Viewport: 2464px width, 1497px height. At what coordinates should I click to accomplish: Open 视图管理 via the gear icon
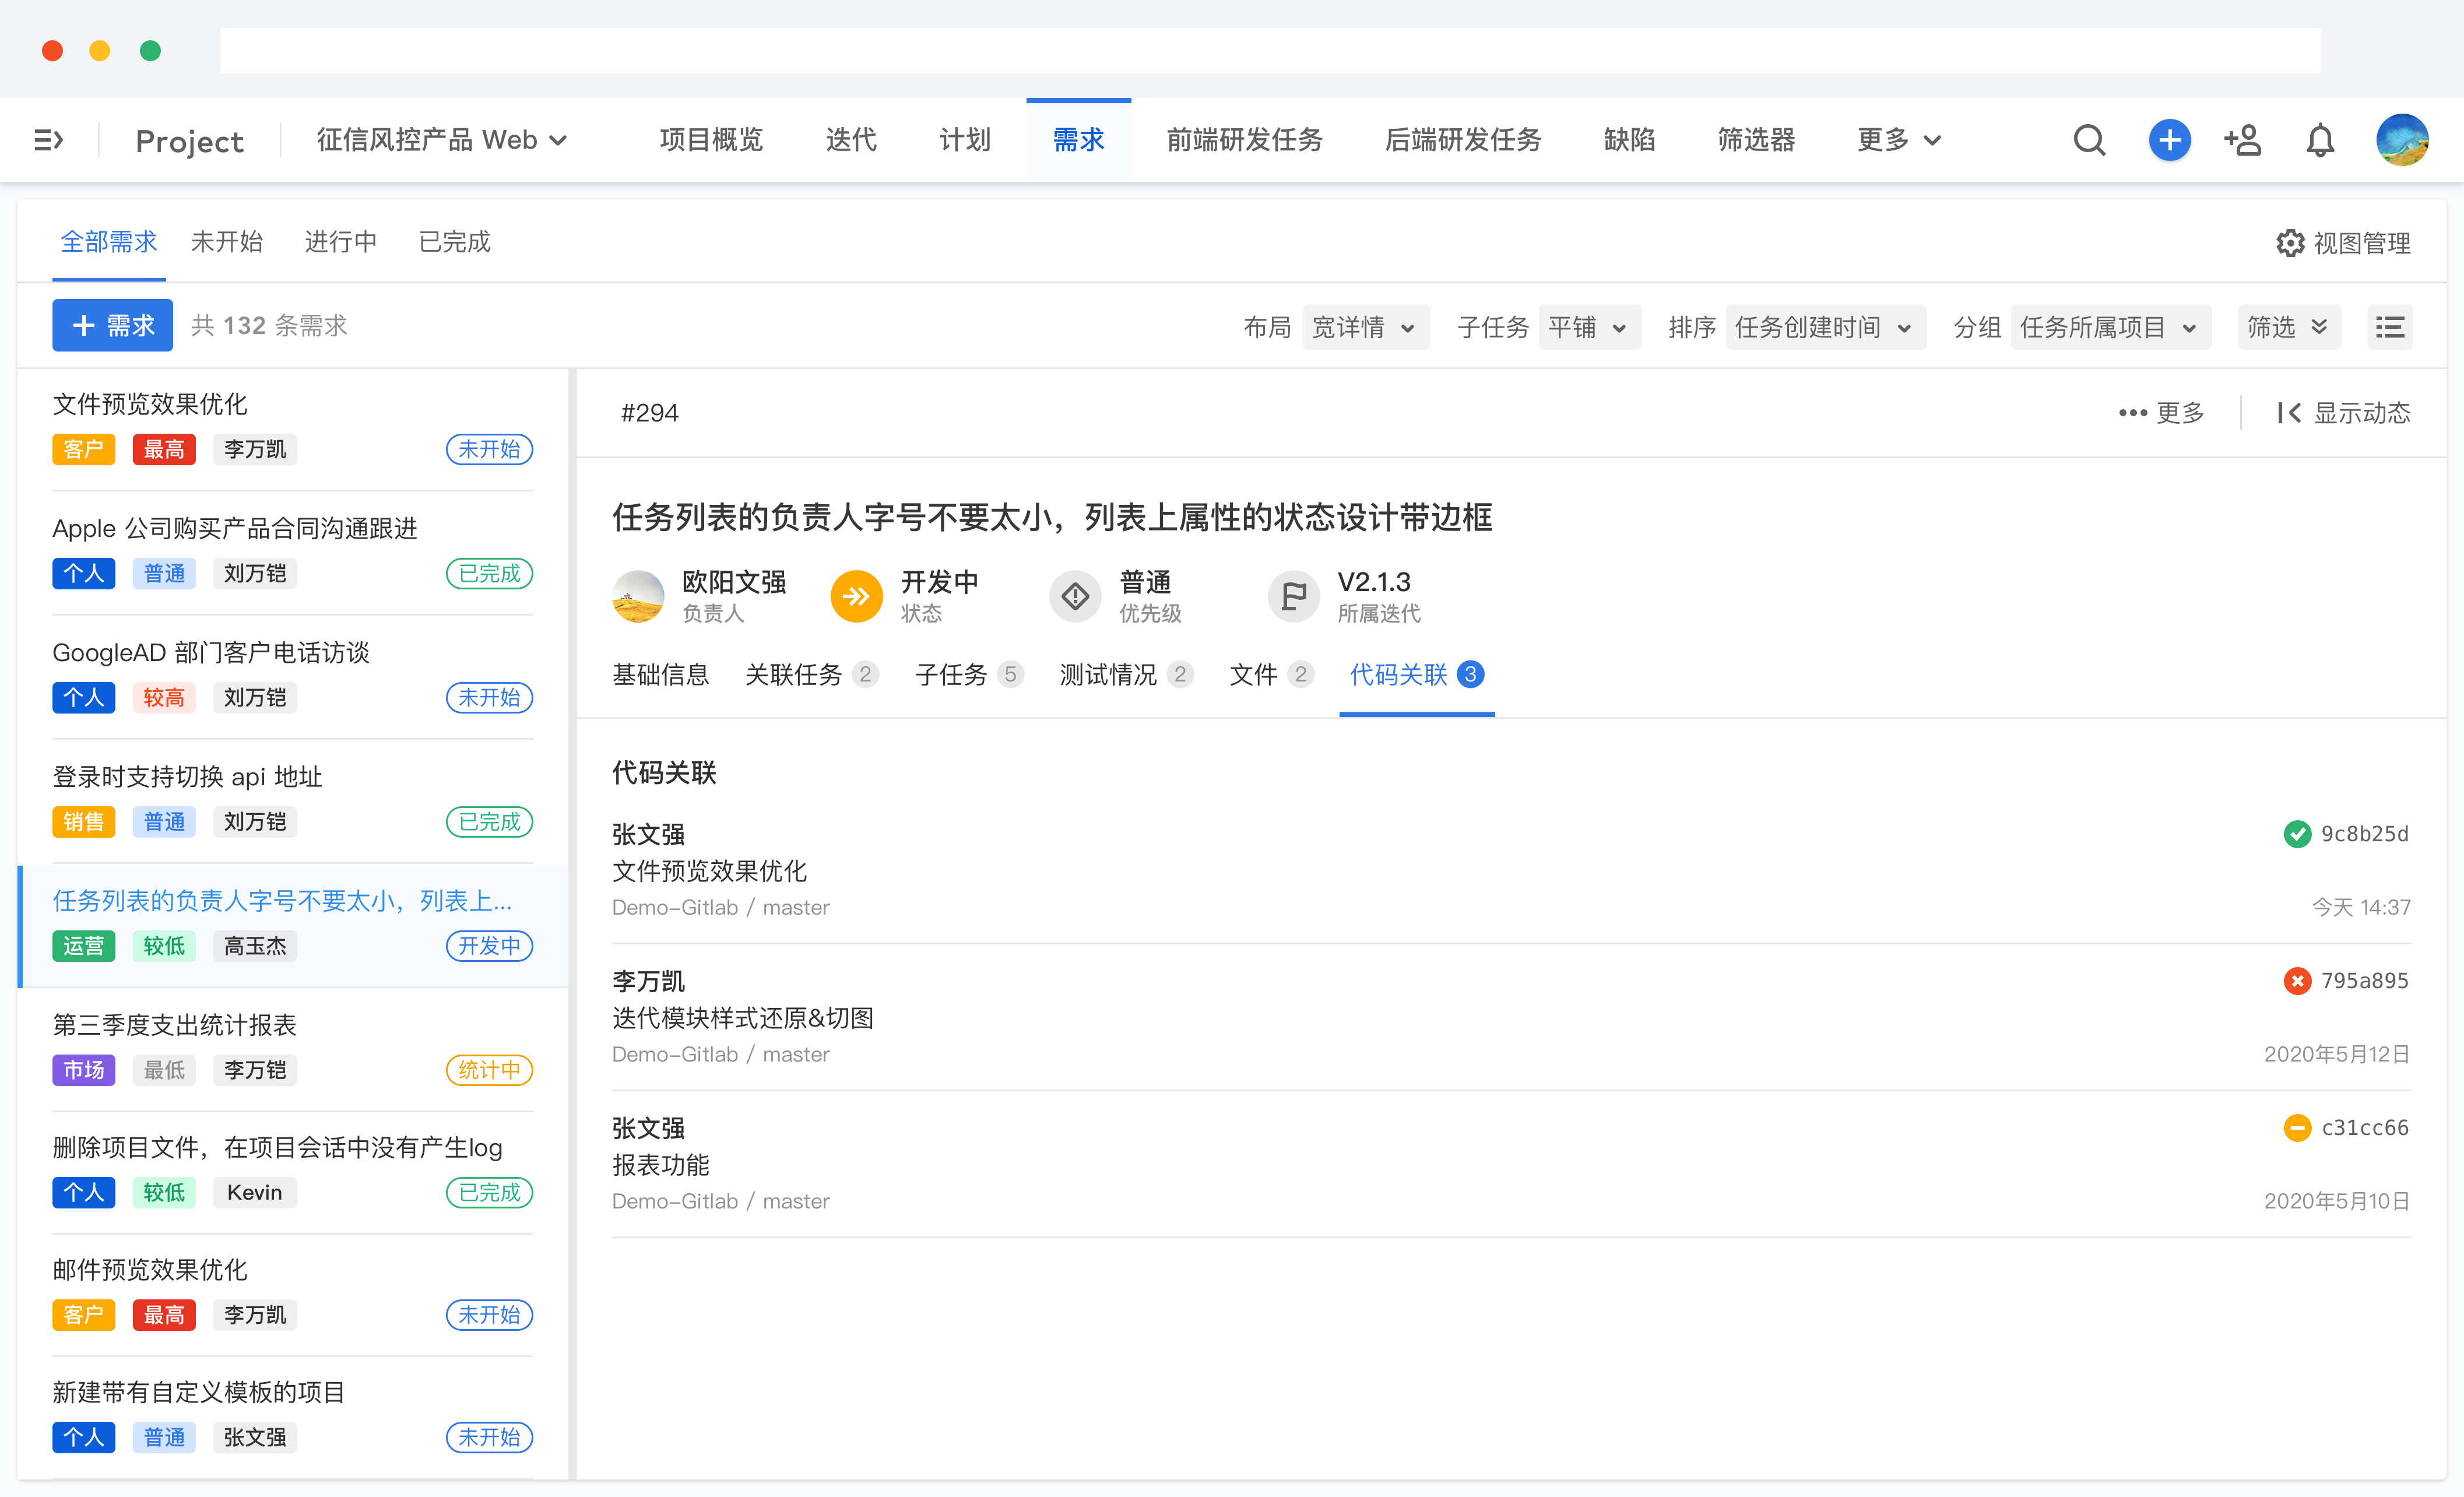tap(2291, 242)
